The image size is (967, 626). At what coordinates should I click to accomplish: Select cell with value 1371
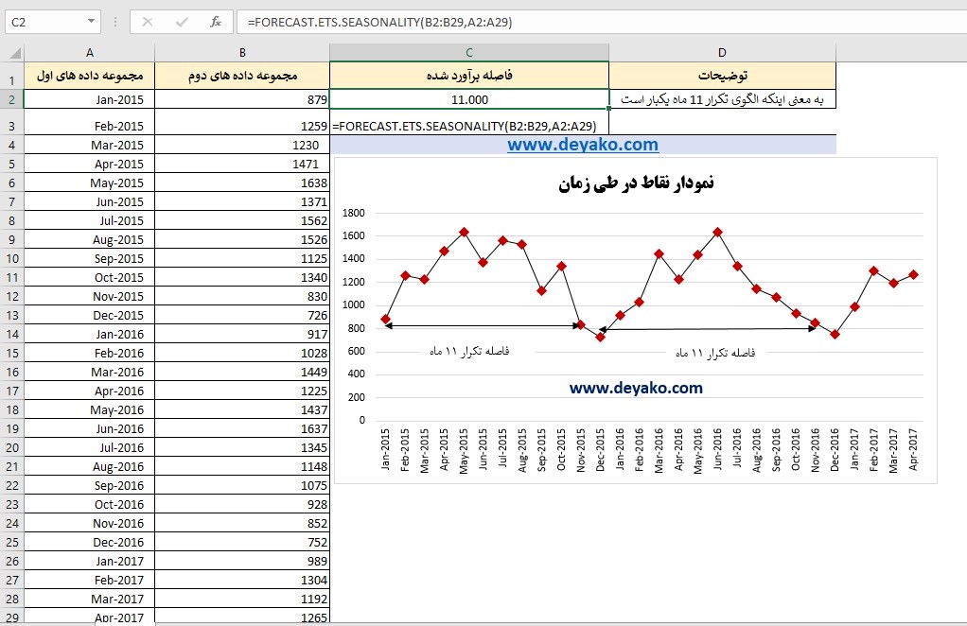242,201
